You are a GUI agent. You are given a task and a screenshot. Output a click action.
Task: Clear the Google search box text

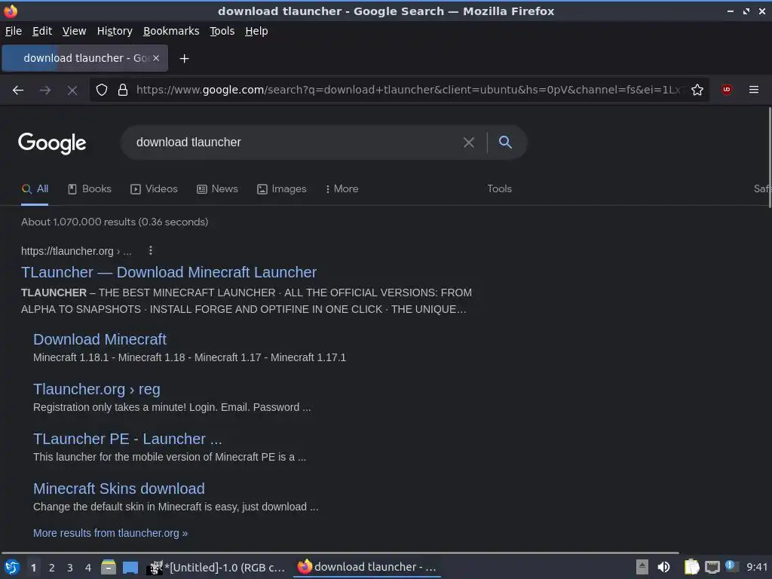[x=469, y=142]
